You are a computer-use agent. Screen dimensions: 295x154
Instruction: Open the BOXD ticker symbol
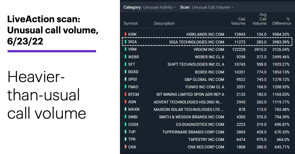(133, 72)
